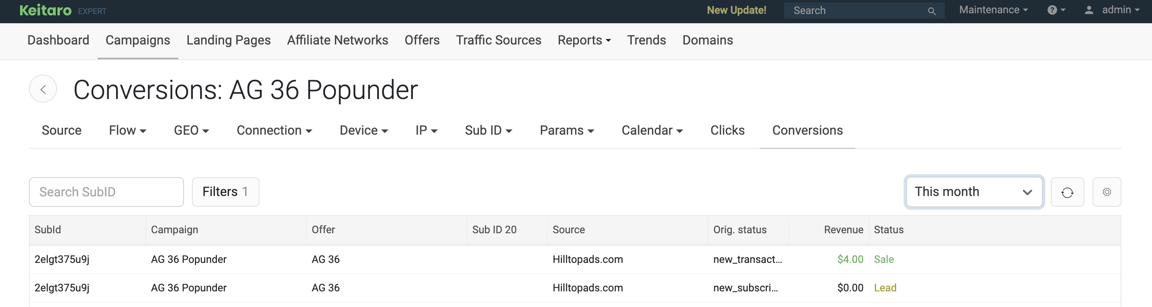Go to Dashboard
Screen dimensions: 1152x307
[x=58, y=40]
